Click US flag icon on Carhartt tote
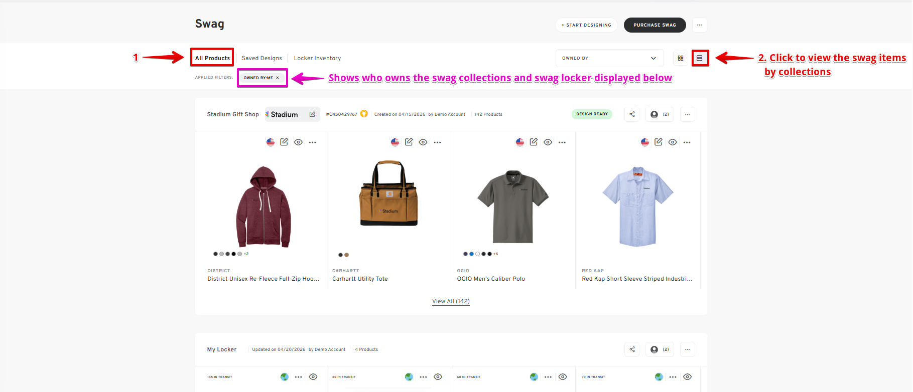The image size is (913, 392). (x=395, y=142)
